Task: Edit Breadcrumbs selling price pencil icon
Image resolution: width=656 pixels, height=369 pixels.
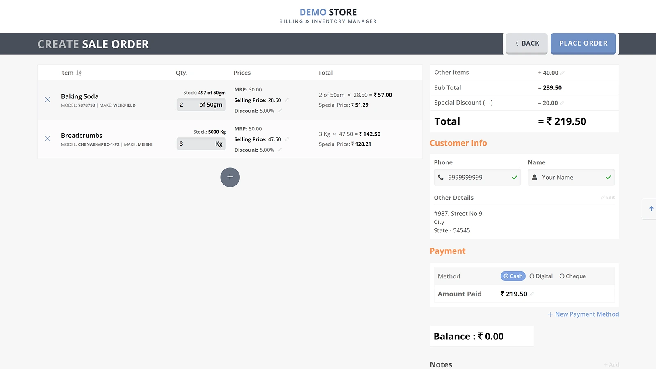Action: tap(287, 139)
